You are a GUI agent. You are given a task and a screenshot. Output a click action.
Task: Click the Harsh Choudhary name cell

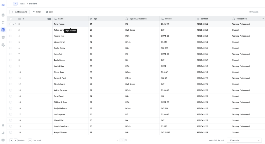(x=70, y=126)
